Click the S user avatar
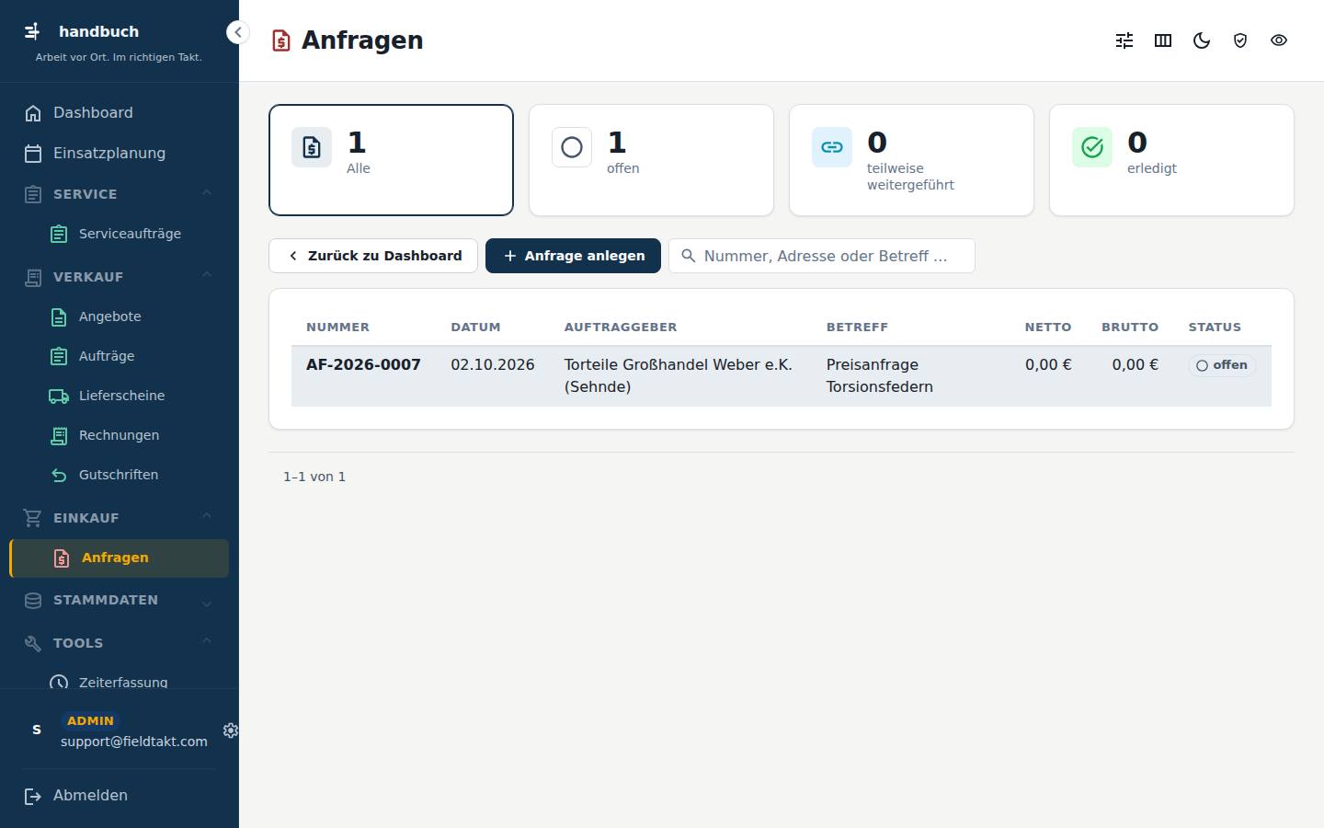 click(37, 730)
